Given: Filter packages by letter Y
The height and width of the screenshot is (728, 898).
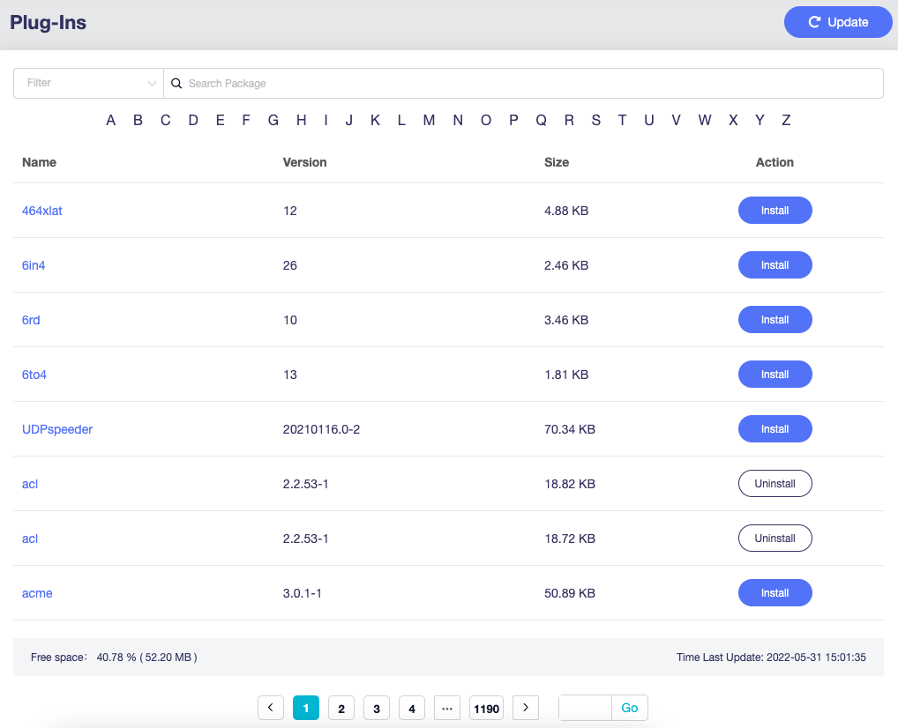Looking at the screenshot, I should click(x=760, y=120).
